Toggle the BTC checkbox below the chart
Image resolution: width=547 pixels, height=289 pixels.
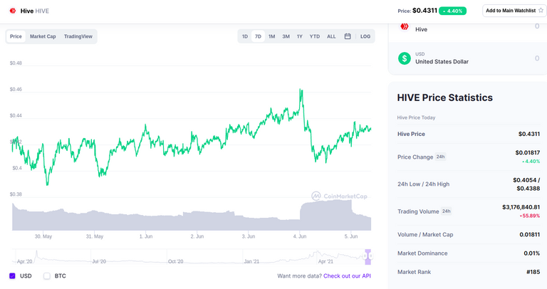pyautogui.click(x=47, y=275)
